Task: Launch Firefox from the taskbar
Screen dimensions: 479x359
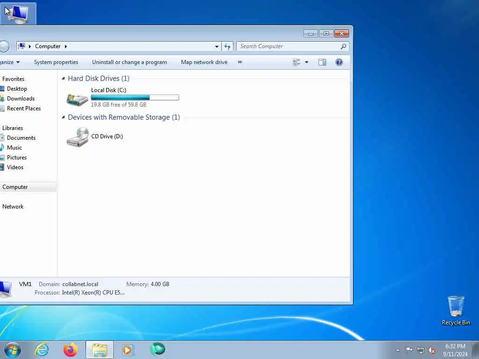Action: [70, 350]
